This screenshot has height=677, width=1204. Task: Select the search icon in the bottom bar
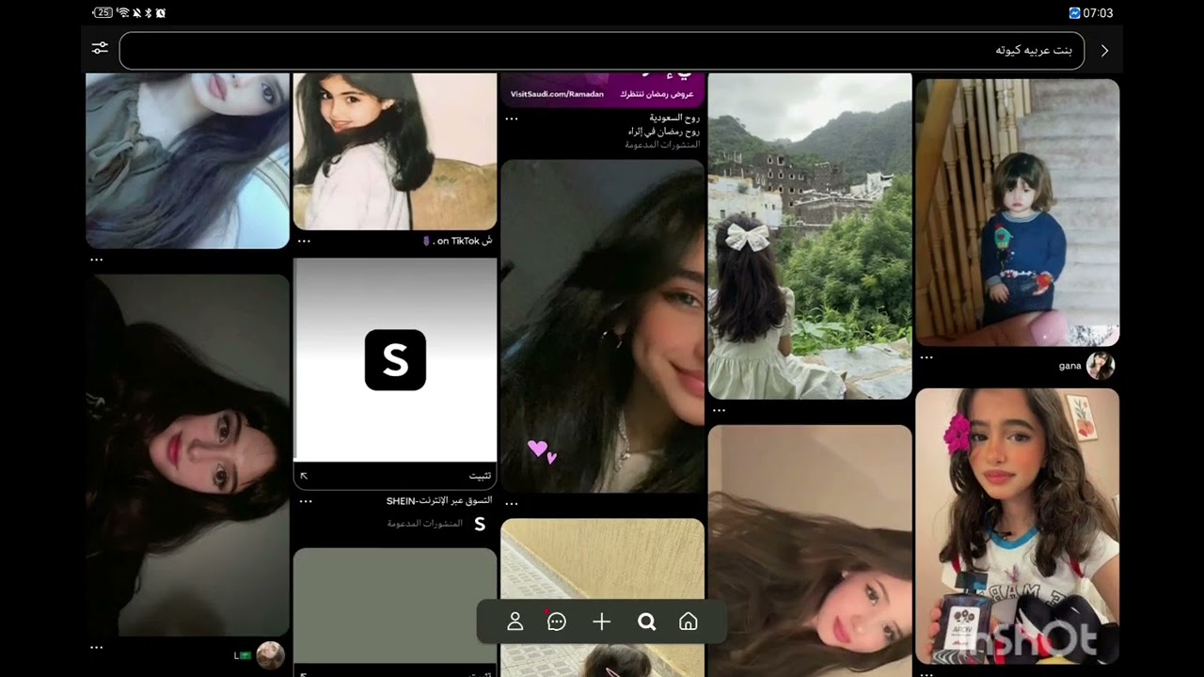(x=646, y=622)
